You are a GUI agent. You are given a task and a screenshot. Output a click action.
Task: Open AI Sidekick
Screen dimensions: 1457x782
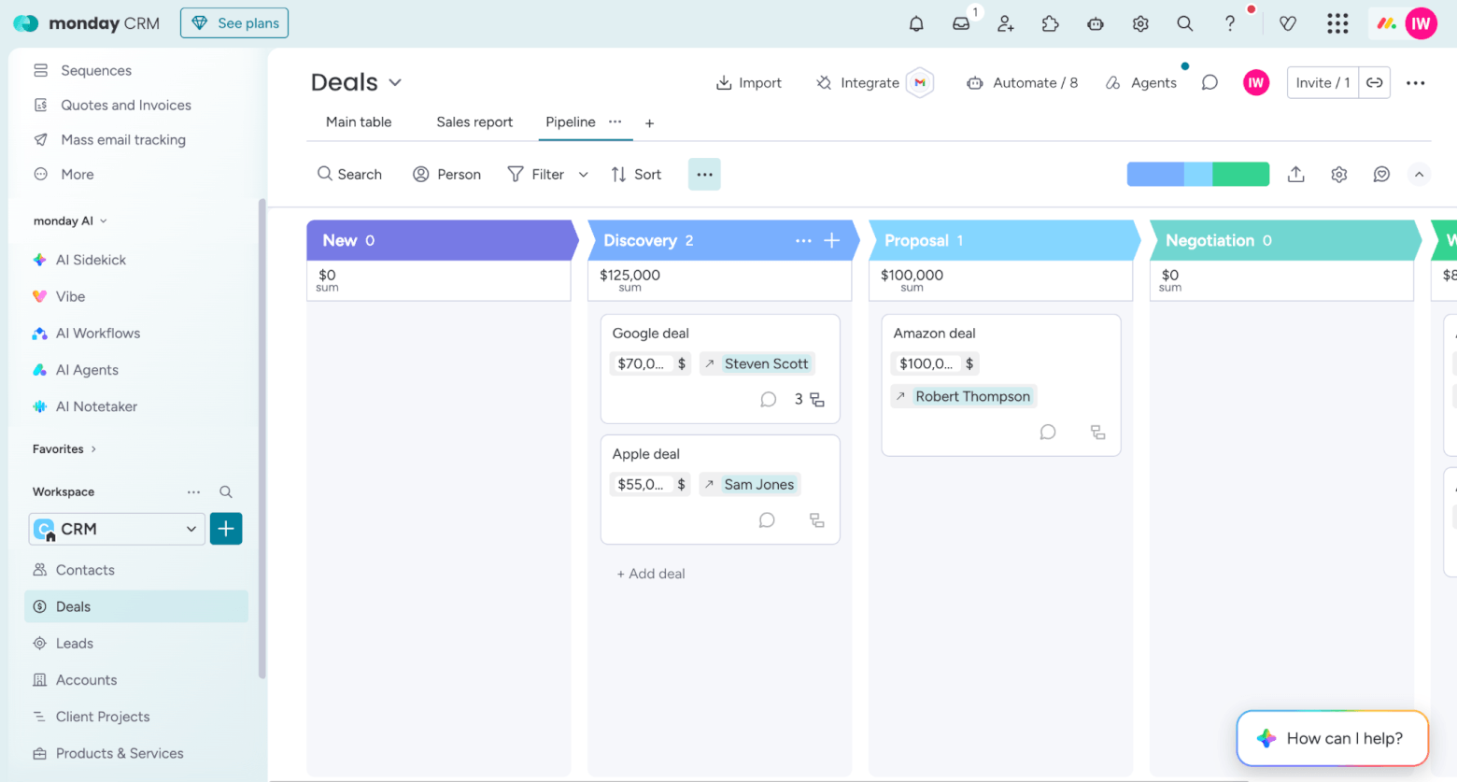click(91, 260)
